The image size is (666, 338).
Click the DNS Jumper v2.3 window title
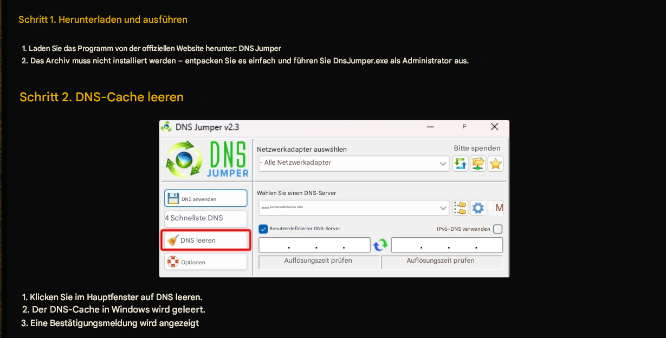207,127
